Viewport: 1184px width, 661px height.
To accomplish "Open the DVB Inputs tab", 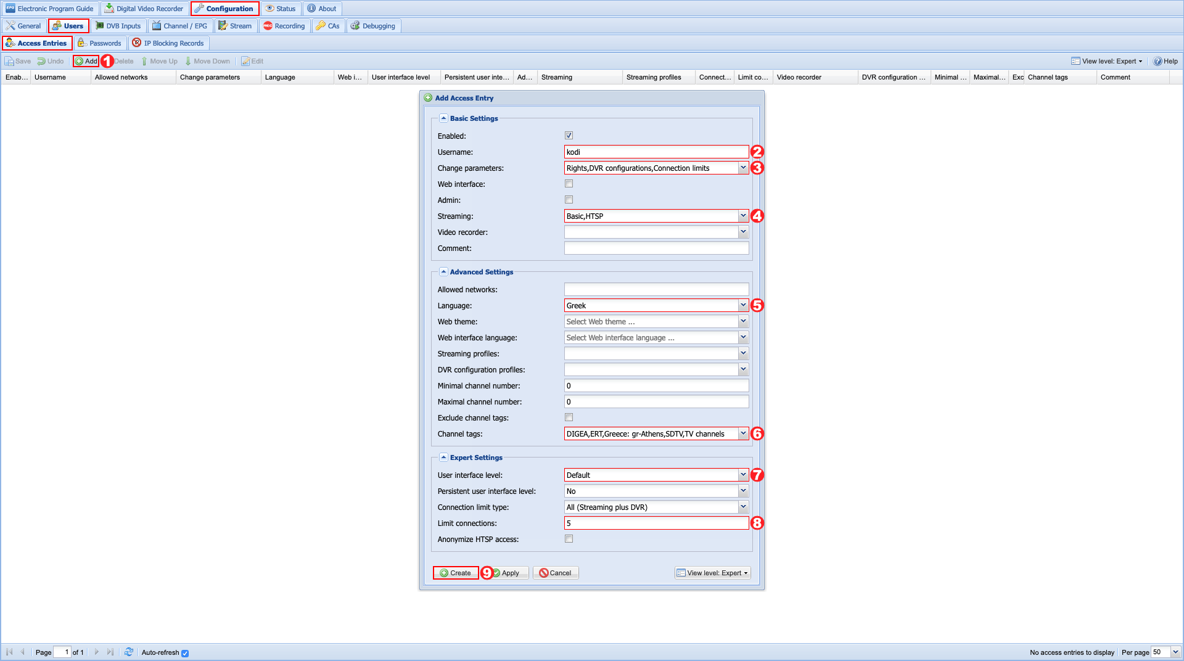I will (x=118, y=26).
